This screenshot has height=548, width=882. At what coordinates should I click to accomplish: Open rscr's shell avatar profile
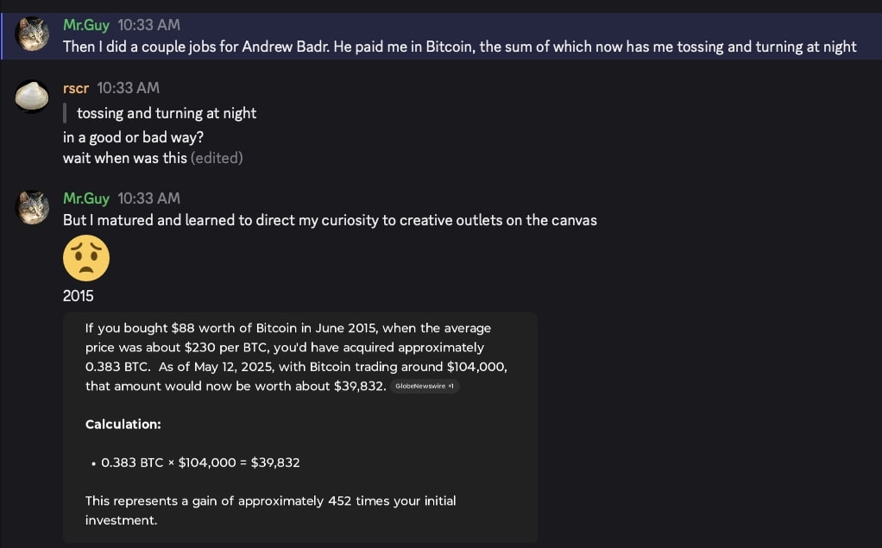33,96
